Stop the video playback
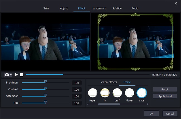 (22, 75)
